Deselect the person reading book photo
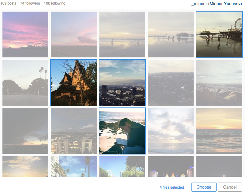Screen dimensions: 245x196 (122, 131)
